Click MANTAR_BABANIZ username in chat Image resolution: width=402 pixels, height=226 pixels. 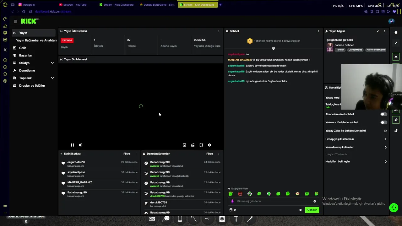(x=239, y=60)
